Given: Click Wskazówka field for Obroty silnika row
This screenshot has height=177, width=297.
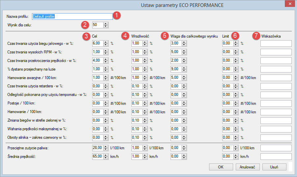Looking at the screenshot, I should pos(276,137).
